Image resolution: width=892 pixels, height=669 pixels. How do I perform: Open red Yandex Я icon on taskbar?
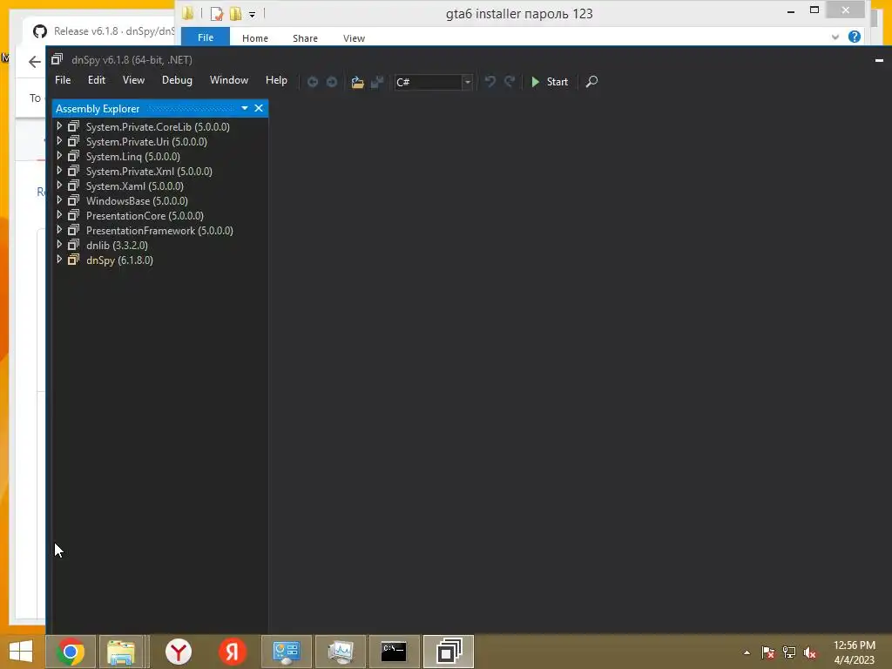(x=232, y=652)
